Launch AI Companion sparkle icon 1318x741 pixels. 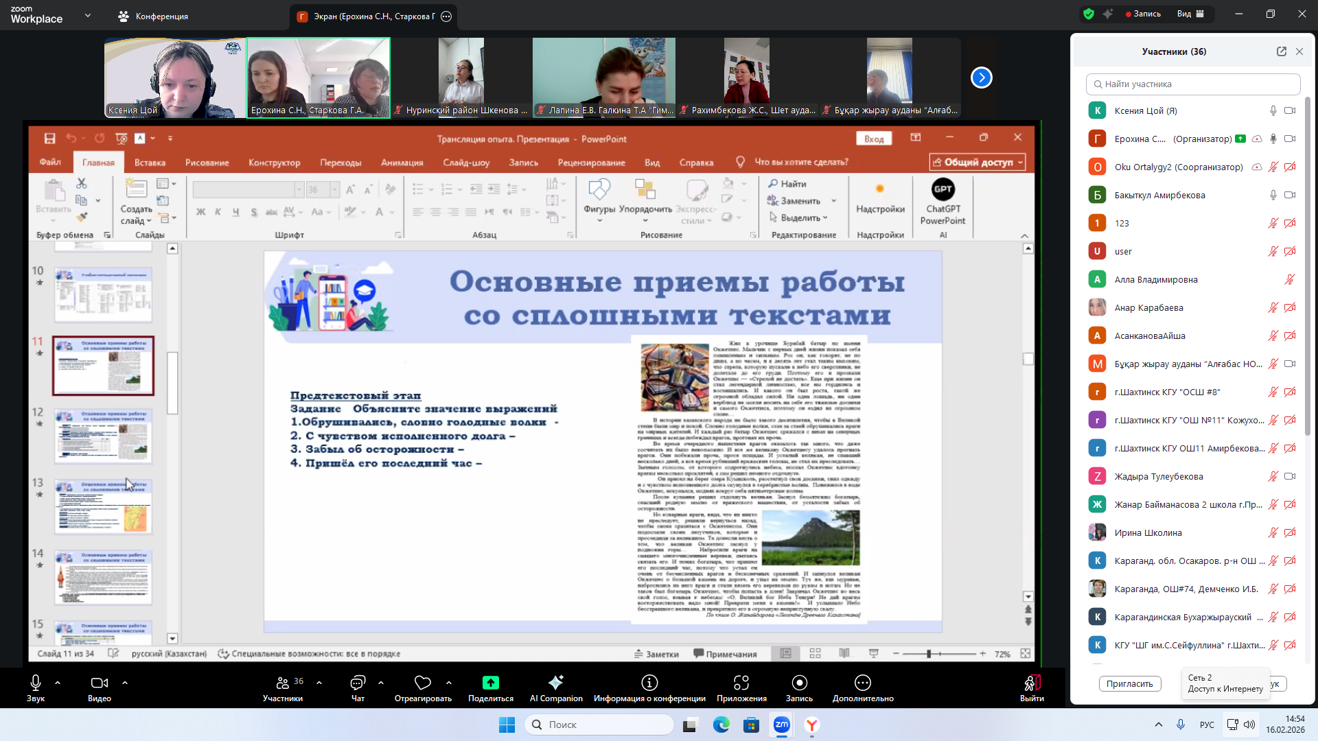pos(555,683)
